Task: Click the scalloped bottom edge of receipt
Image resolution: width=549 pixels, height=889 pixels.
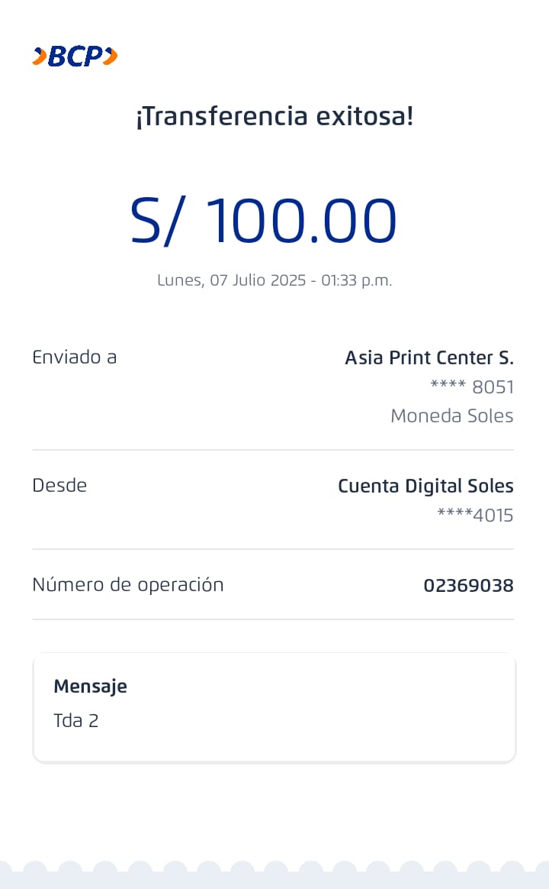Action: 274,874
